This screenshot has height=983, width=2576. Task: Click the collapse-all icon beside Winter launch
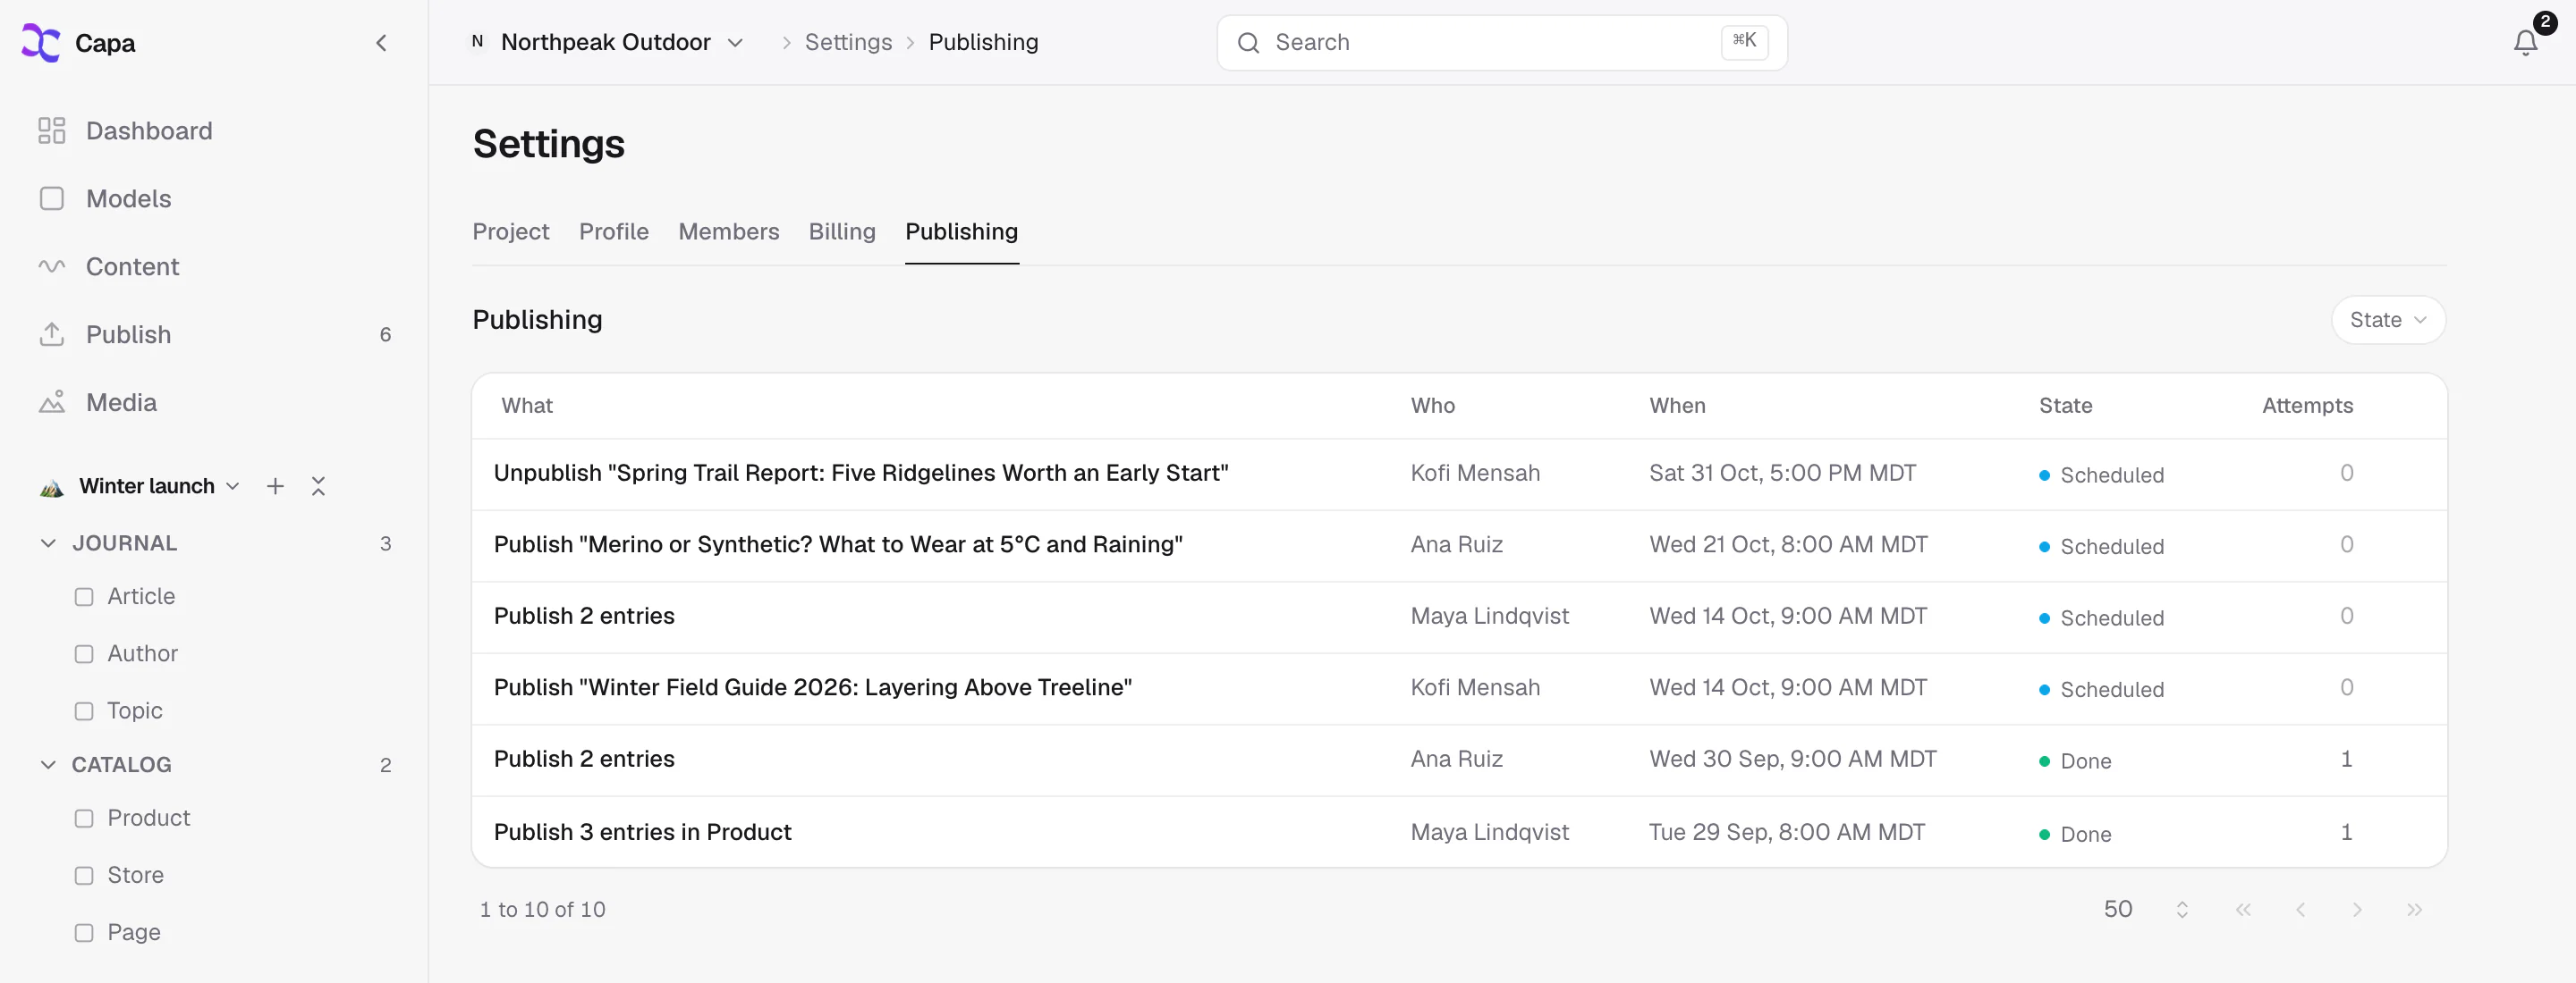point(318,486)
